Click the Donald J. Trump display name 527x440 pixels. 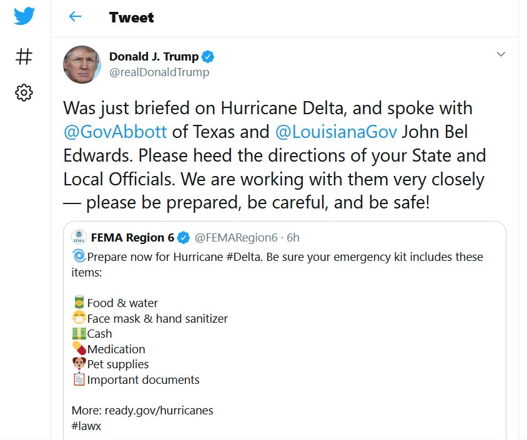click(154, 57)
